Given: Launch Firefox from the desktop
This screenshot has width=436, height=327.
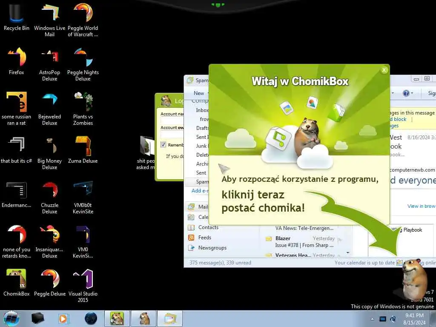Looking at the screenshot, I should 17,61.
